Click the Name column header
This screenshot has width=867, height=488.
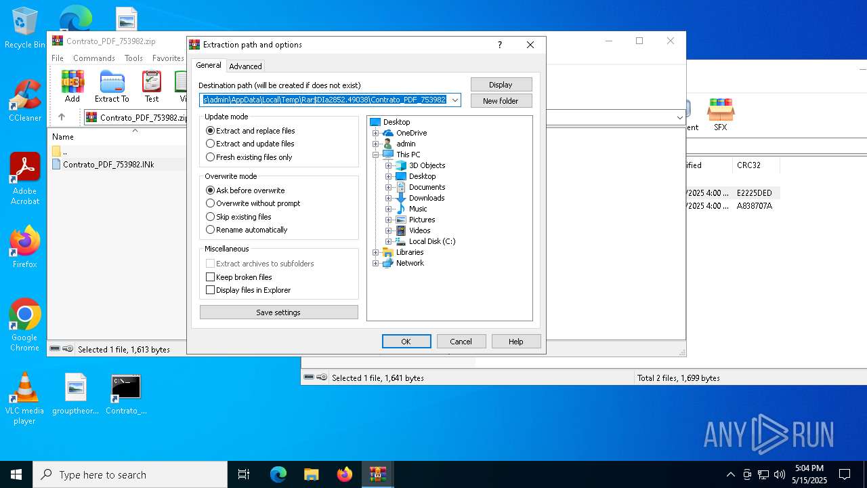[63, 137]
